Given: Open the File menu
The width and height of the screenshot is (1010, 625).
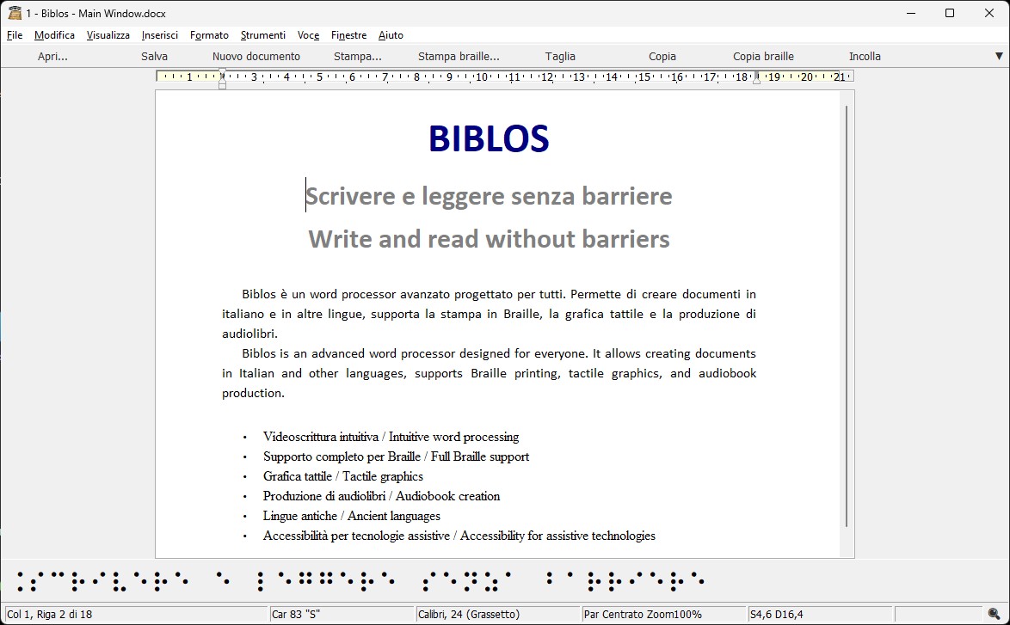Looking at the screenshot, I should pos(14,35).
